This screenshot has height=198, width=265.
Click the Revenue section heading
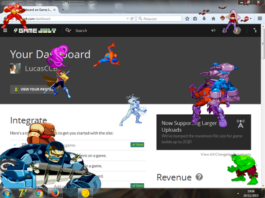tap(174, 177)
